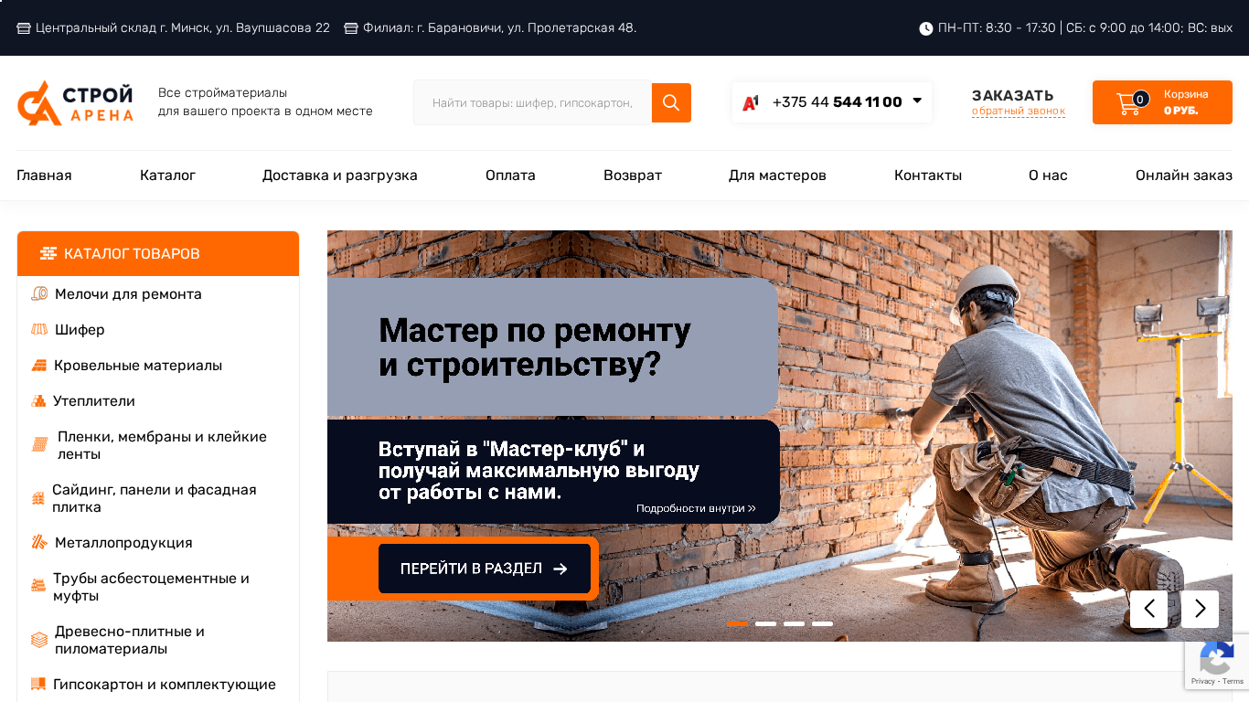The width and height of the screenshot is (1249, 702).
Task: Go to the Контакты menu item
Action: click(x=928, y=175)
